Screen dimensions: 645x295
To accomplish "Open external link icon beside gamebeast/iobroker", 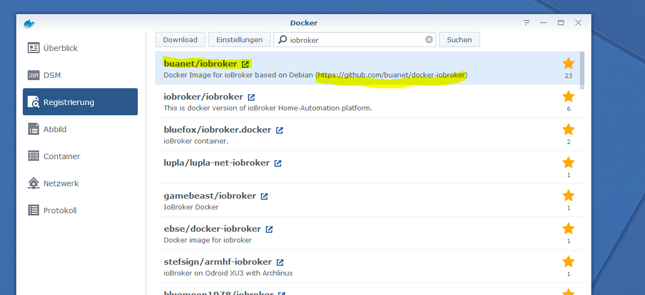I will 265,196.
